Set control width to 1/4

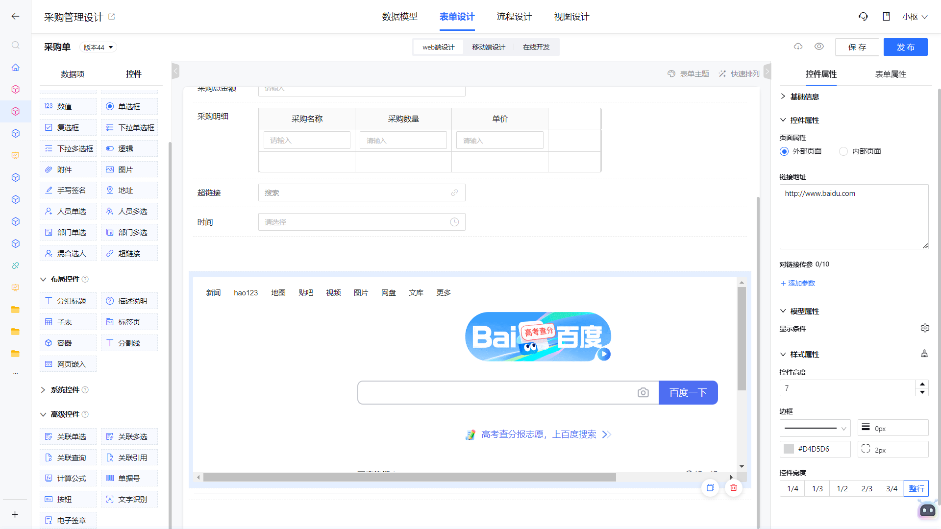coord(792,488)
